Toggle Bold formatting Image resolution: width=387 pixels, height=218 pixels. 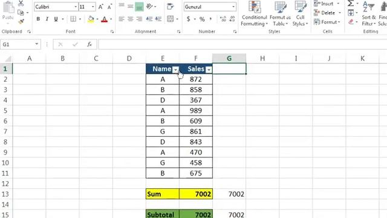[x=38, y=19]
